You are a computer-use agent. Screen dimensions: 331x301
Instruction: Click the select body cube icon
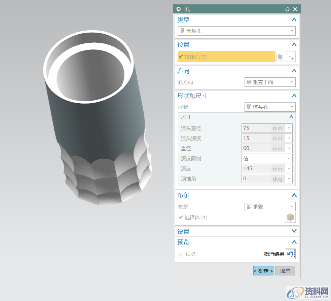tap(290, 217)
